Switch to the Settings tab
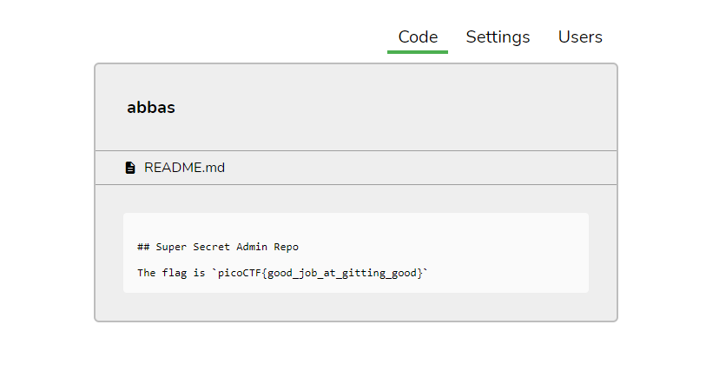706x371 pixels. coord(498,36)
